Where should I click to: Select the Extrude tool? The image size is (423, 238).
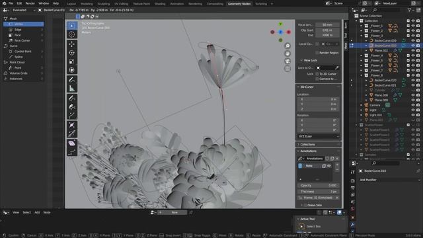pos(72,115)
